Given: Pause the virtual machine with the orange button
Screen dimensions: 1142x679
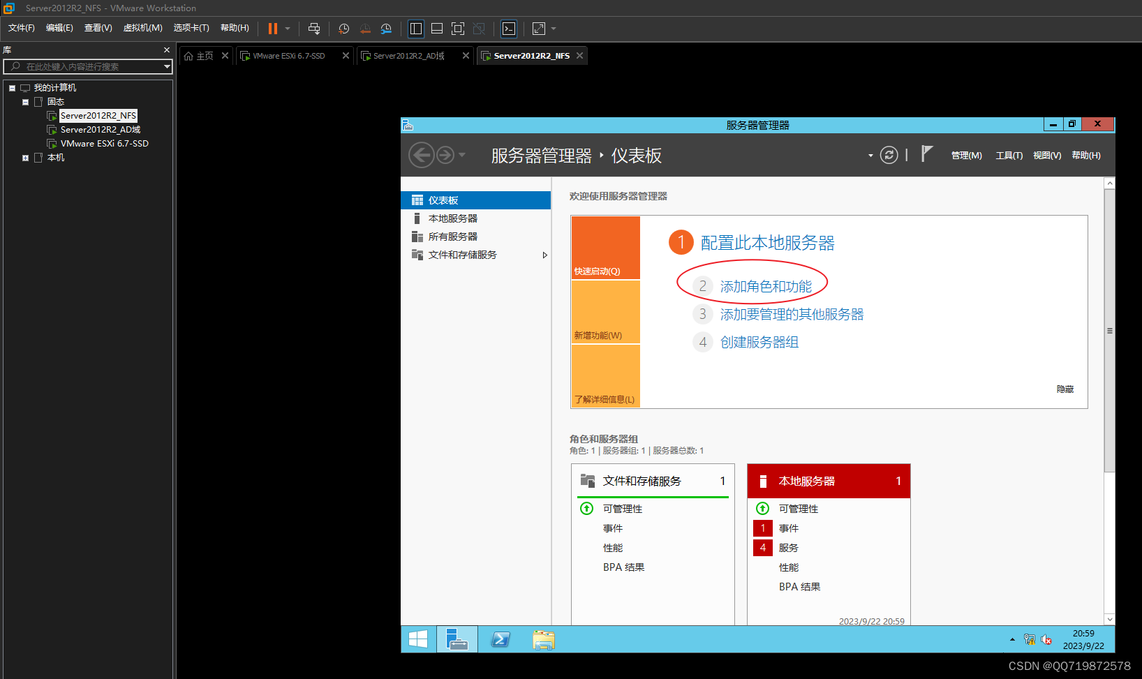Looking at the screenshot, I should 273,29.
